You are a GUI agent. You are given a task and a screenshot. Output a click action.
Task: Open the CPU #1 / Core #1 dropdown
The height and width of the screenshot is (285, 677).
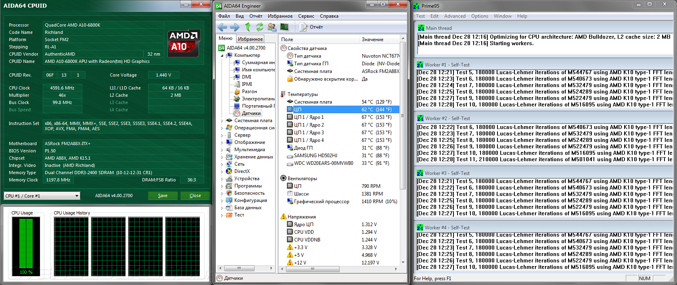[x=42, y=196]
